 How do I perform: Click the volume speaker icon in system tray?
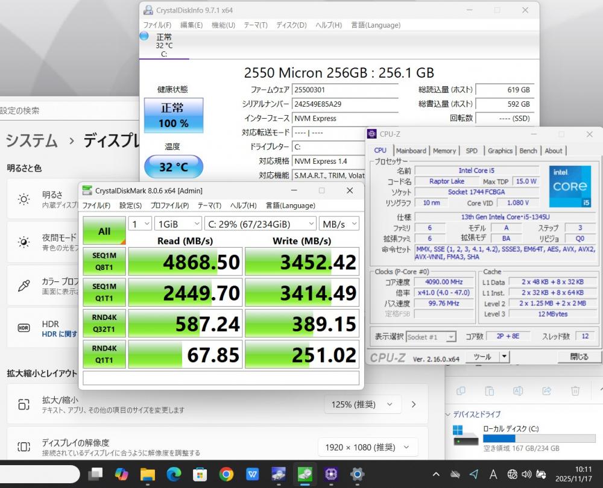(x=526, y=474)
